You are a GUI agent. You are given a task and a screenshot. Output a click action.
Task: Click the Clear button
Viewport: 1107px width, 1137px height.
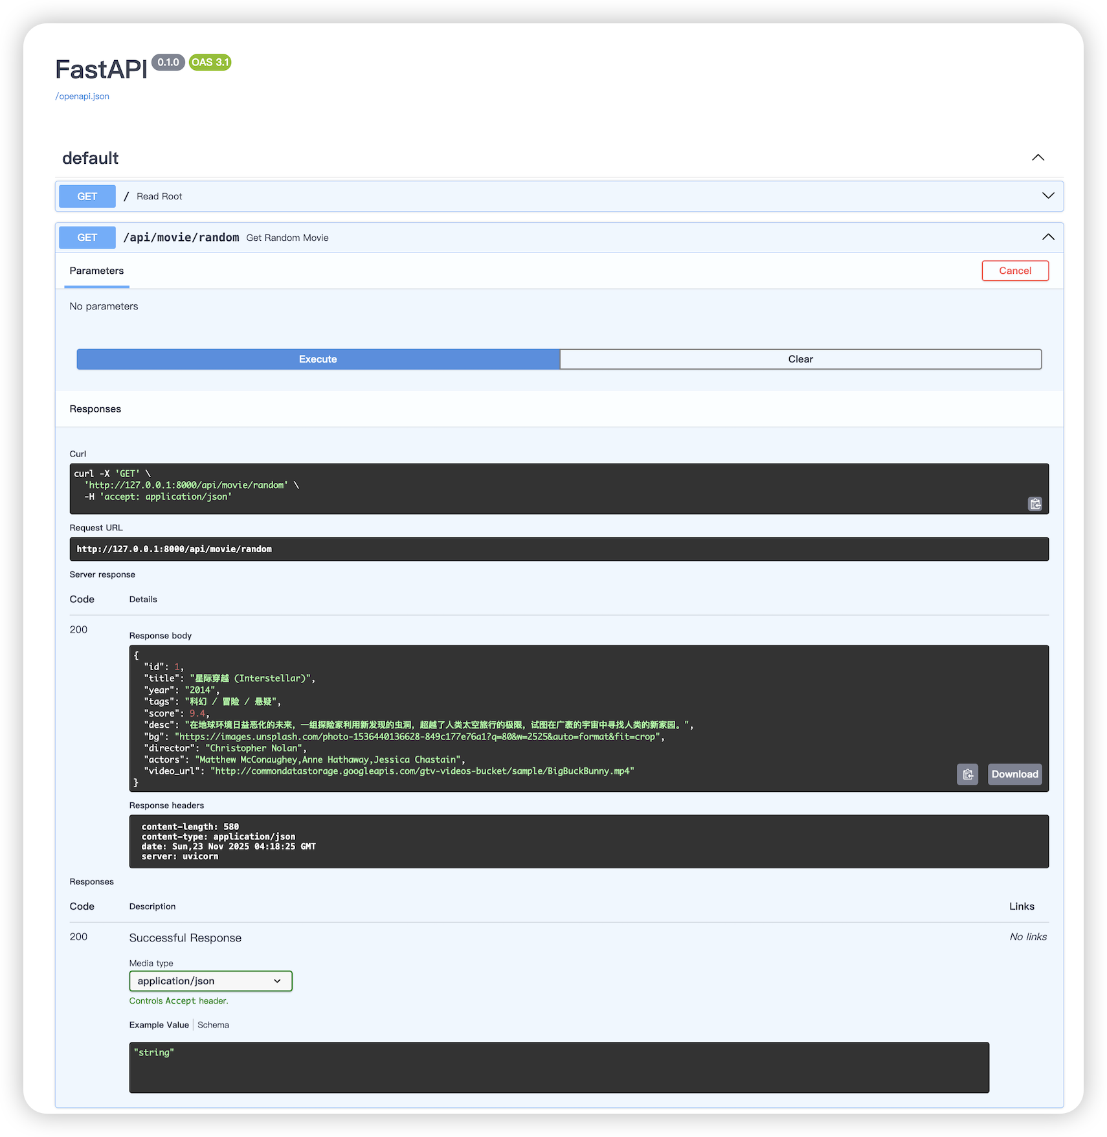(800, 359)
